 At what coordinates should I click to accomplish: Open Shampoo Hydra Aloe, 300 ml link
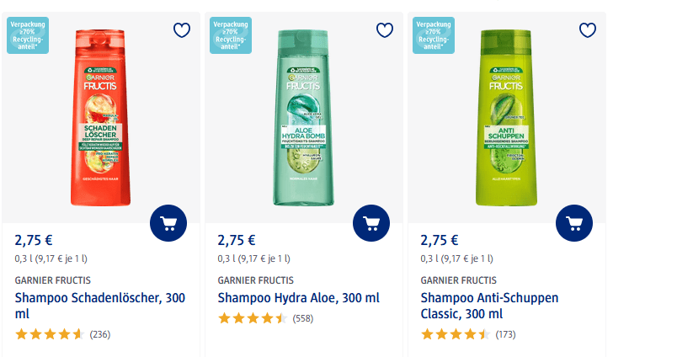click(298, 298)
